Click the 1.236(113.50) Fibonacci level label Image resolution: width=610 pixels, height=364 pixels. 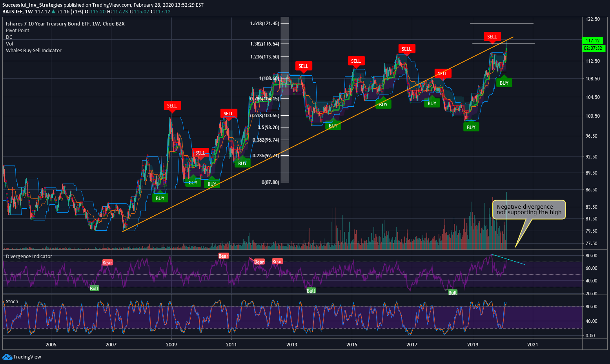(x=265, y=57)
